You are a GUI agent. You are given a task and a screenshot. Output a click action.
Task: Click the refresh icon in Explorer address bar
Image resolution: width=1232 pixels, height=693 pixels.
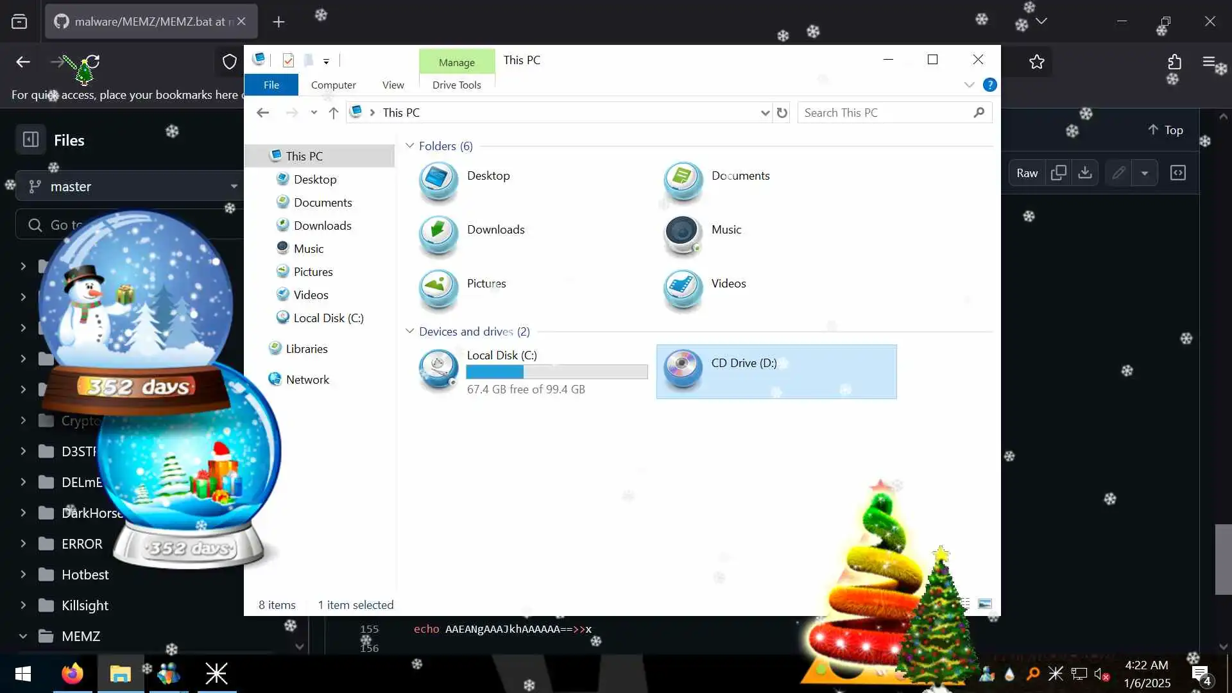pos(782,113)
